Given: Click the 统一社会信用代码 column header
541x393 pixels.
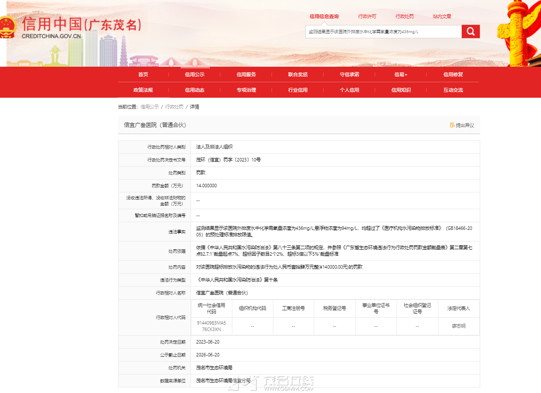Looking at the screenshot, I should 211,308.
